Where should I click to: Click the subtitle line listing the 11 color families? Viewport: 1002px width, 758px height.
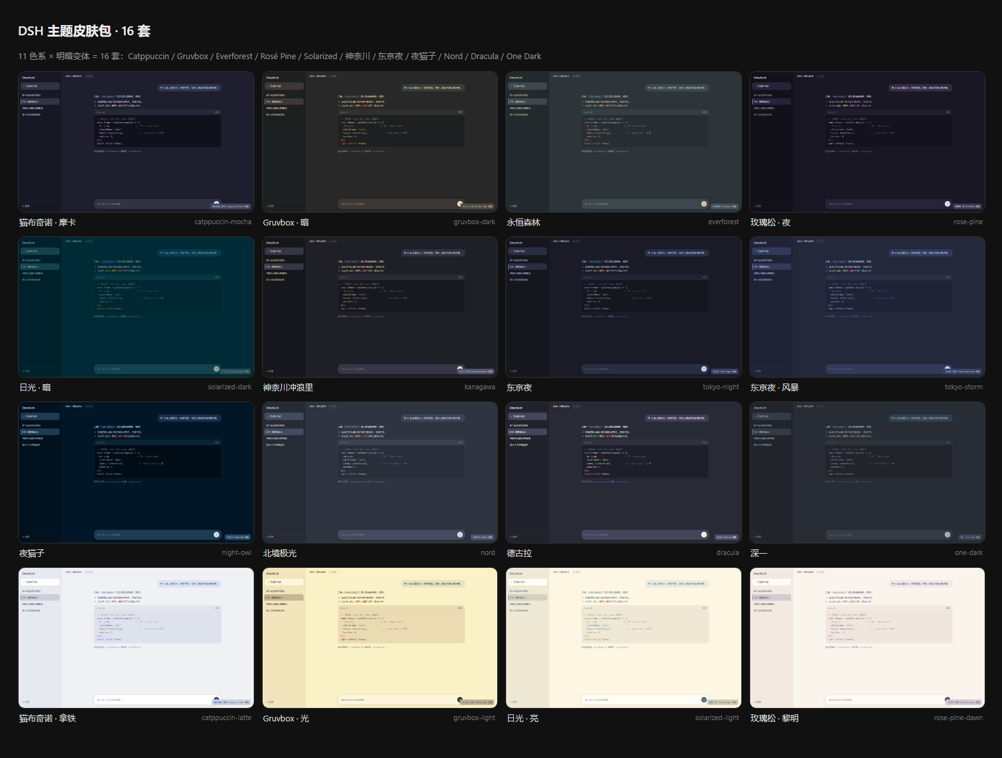(279, 56)
